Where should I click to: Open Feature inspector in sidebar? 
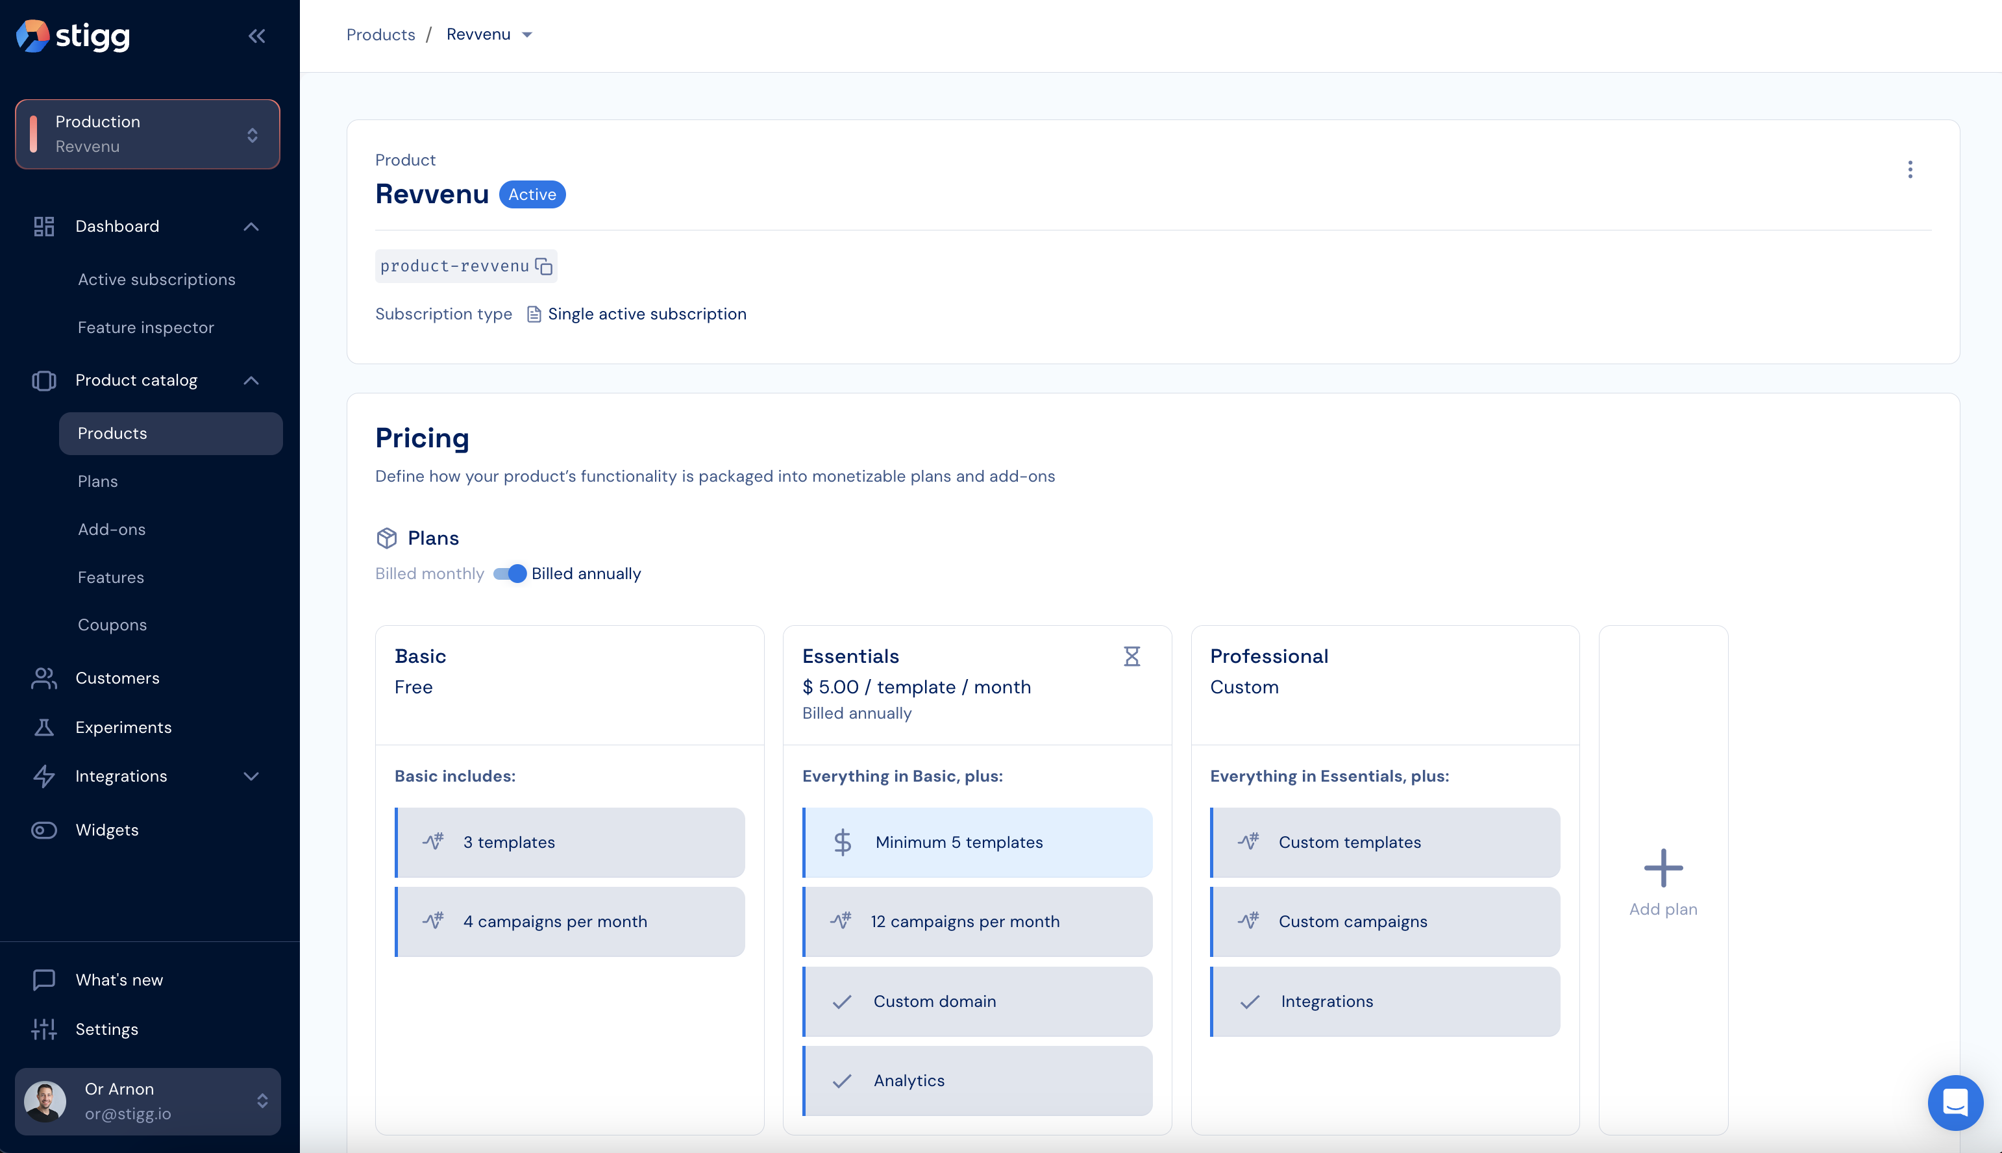(x=145, y=328)
